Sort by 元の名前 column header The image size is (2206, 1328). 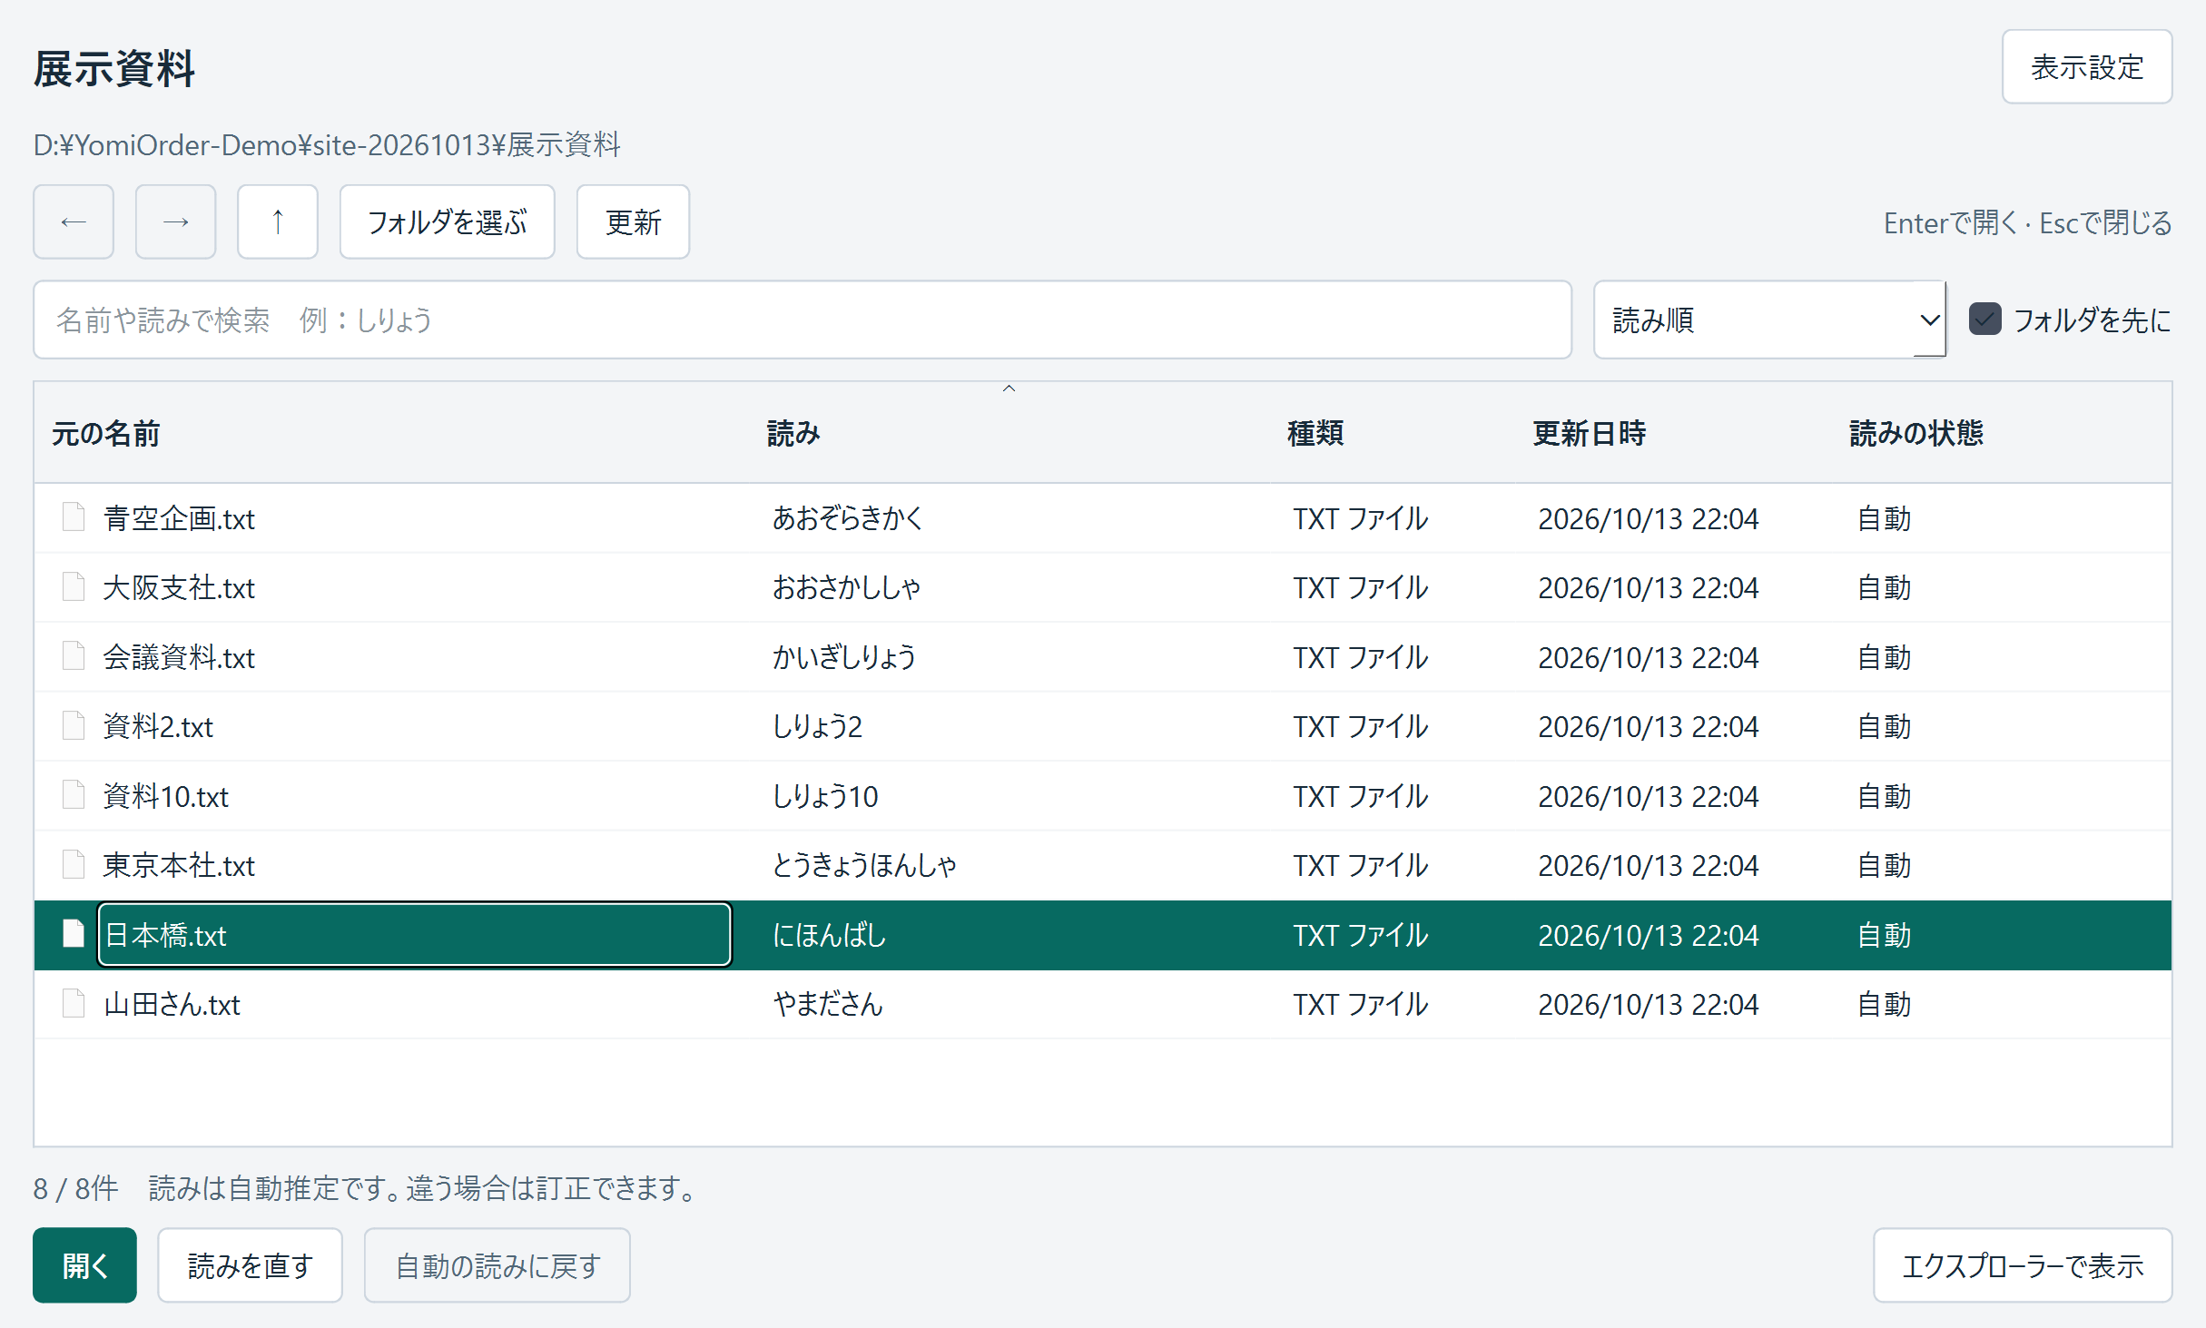106,434
